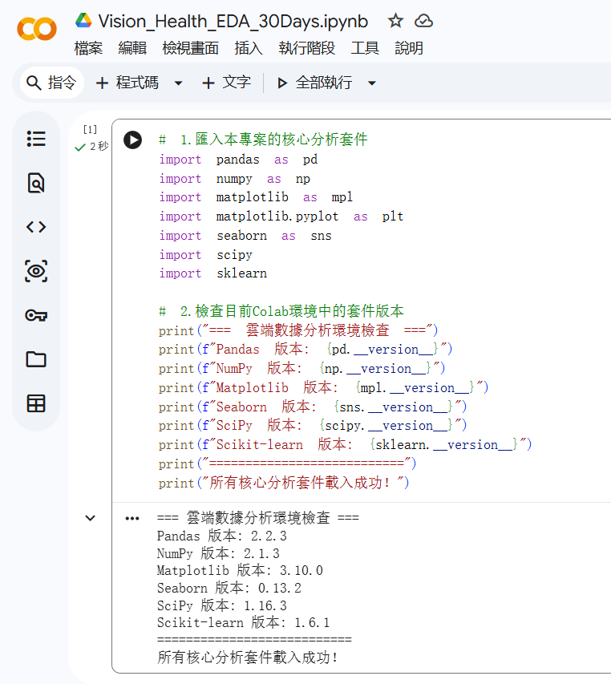Open the 執行階段 menu
The image size is (611, 684).
(307, 48)
